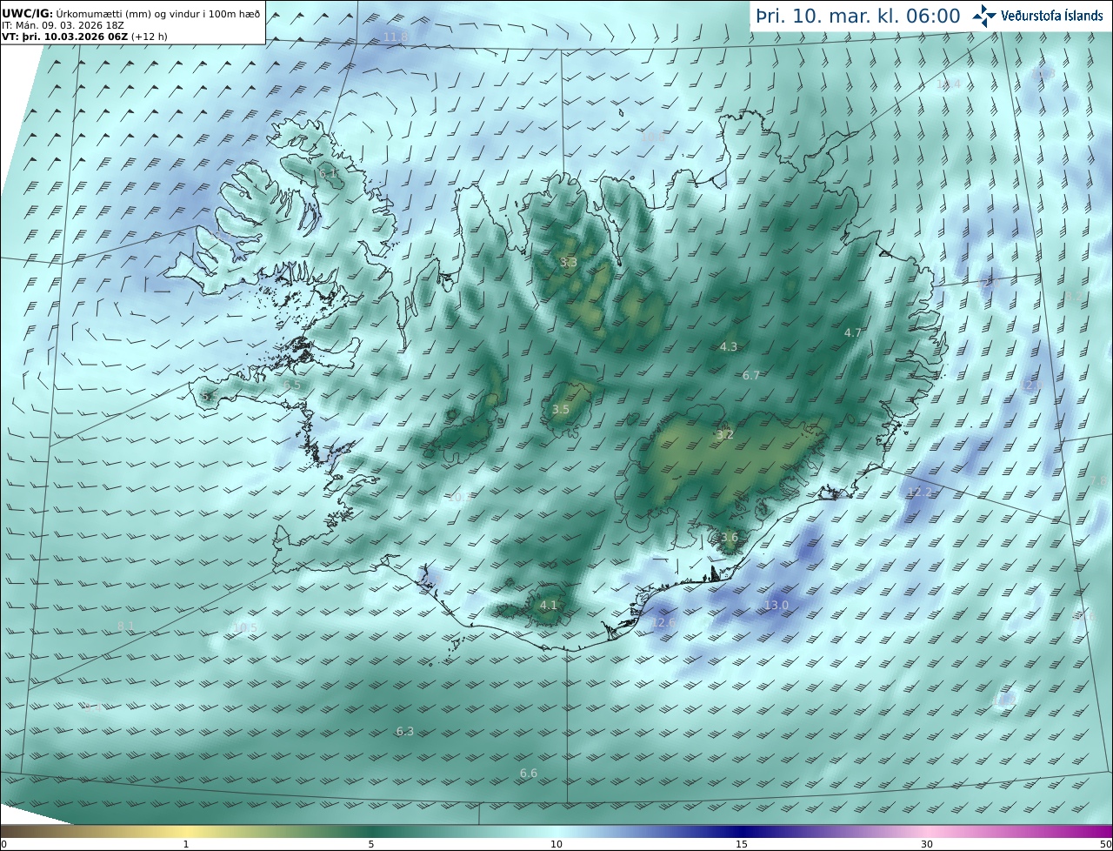Click the 12.2 value east of Vatnajökull
This screenshot has height=851, width=1113.
tap(919, 493)
